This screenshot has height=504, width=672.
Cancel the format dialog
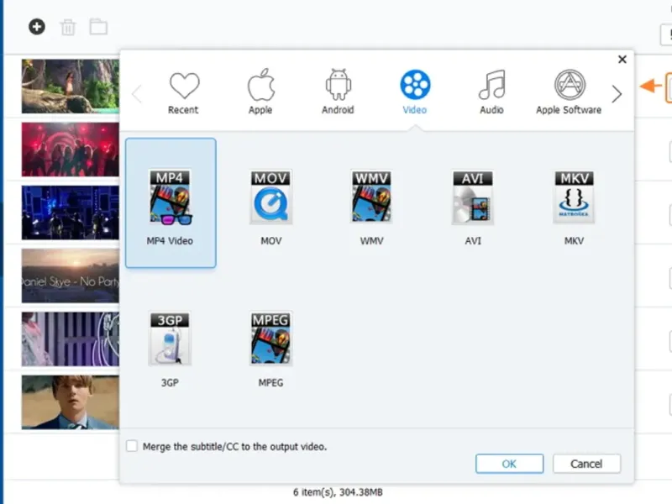(586, 464)
